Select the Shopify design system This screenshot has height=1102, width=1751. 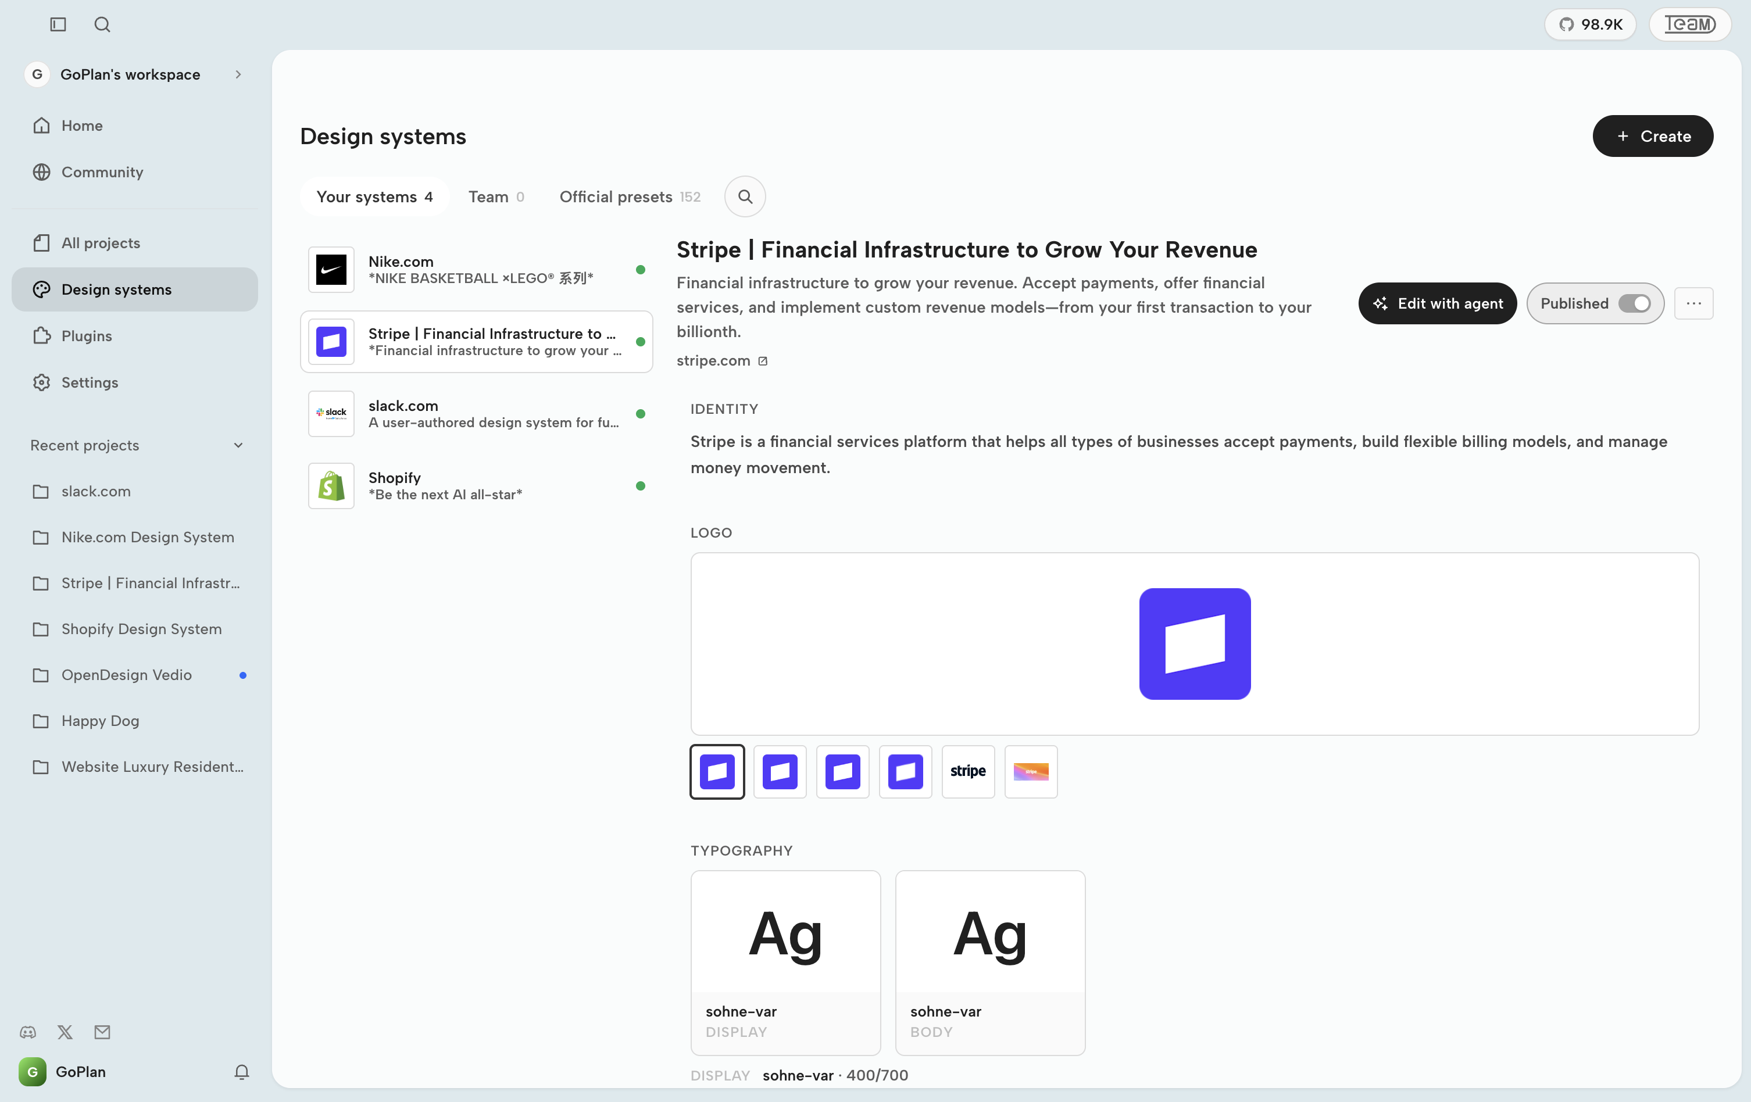coord(476,485)
